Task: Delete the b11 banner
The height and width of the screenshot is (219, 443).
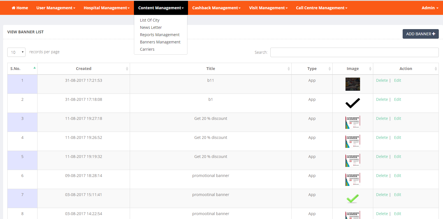Action: (x=382, y=80)
